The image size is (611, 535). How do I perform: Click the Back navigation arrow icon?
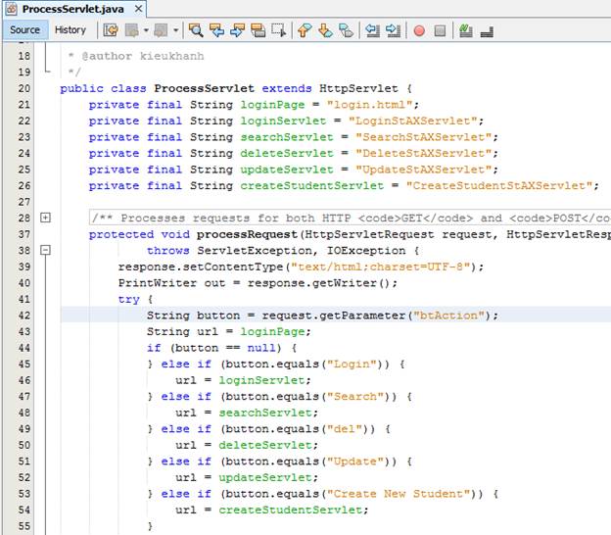click(x=132, y=30)
